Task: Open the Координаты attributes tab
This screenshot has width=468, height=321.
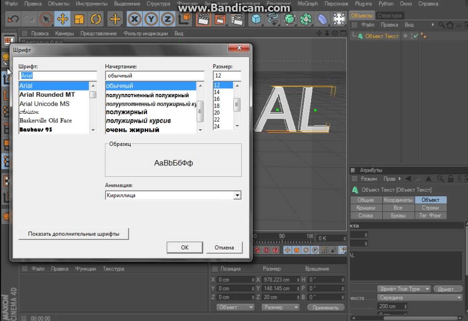Action: [398, 200]
